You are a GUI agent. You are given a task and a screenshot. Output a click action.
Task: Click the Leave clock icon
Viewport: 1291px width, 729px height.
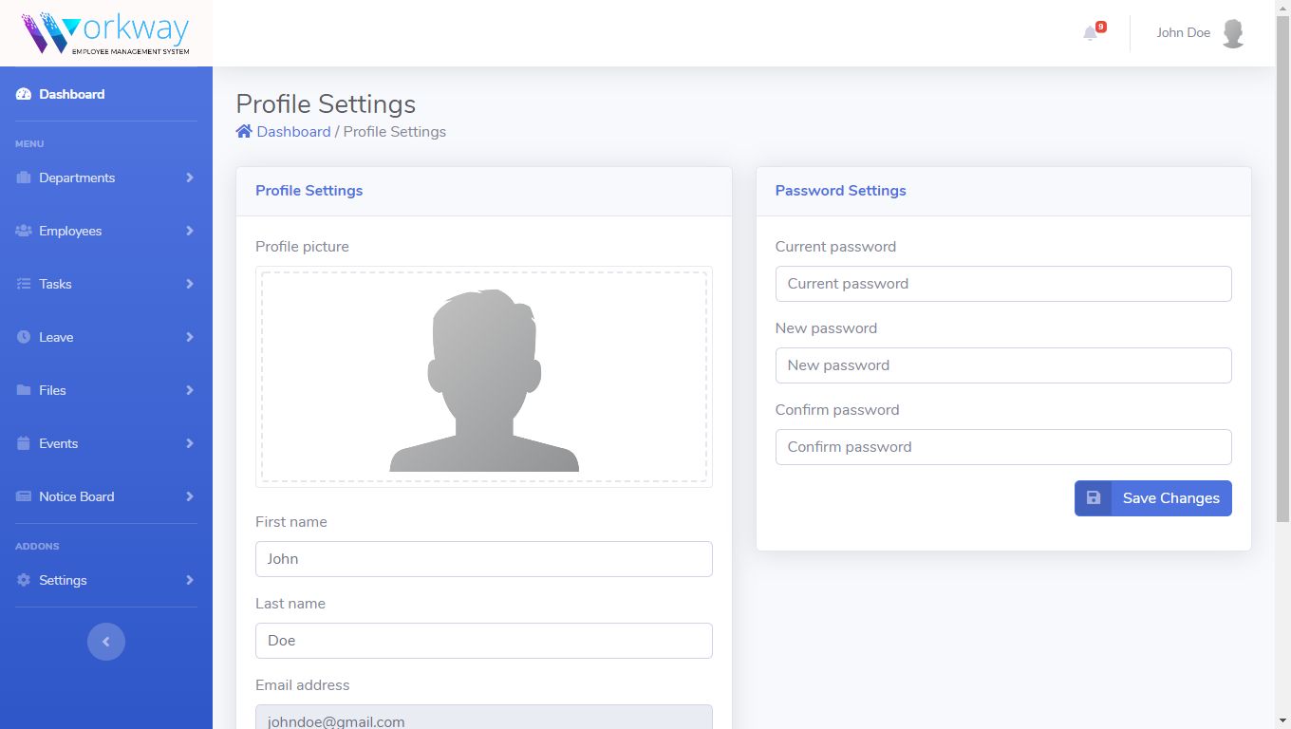point(24,337)
